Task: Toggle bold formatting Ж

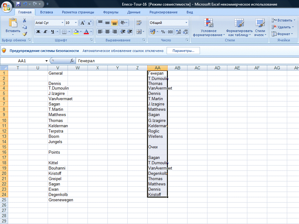Action: click(38, 32)
